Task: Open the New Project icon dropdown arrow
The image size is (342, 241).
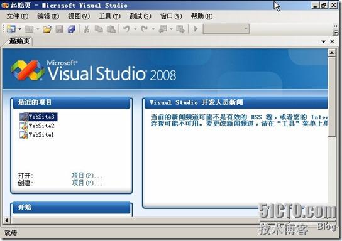Action: pyautogui.click(x=20, y=29)
